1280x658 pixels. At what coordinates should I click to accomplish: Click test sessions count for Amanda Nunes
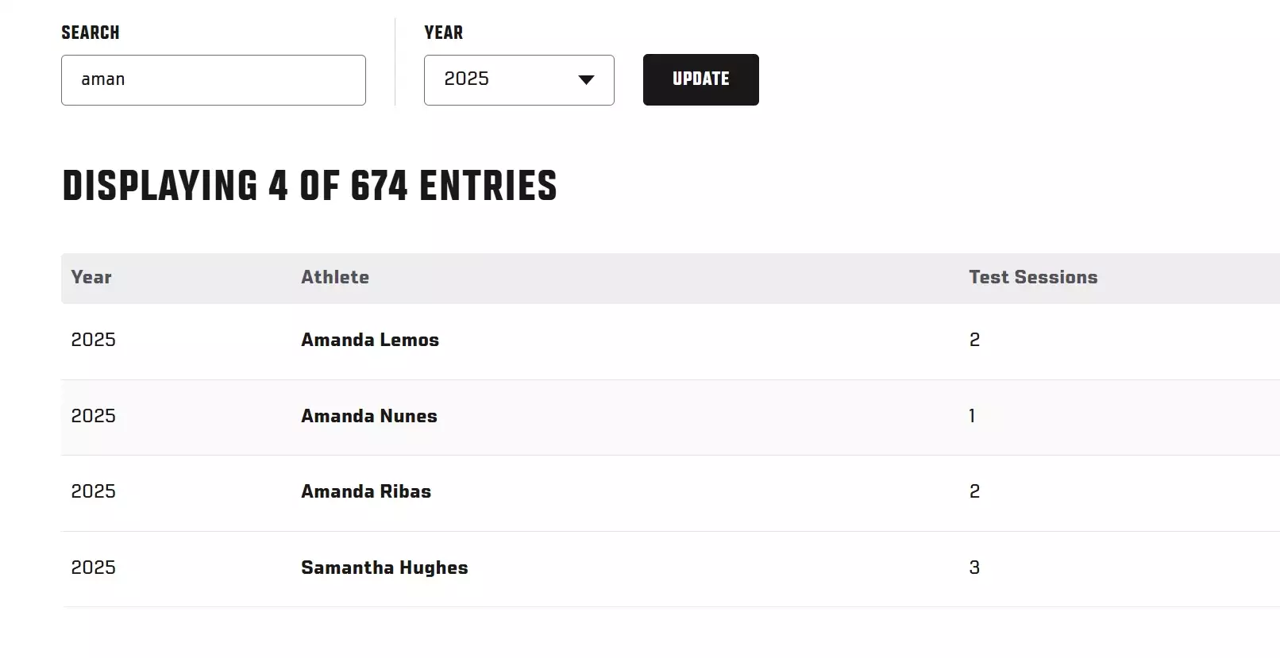coord(972,416)
